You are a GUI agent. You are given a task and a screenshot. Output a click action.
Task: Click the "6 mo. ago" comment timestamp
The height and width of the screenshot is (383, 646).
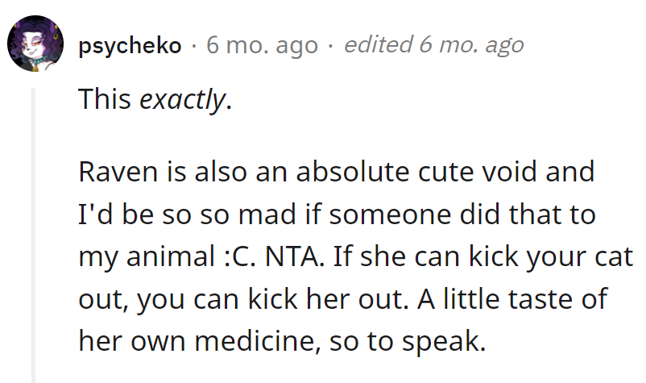(x=262, y=46)
